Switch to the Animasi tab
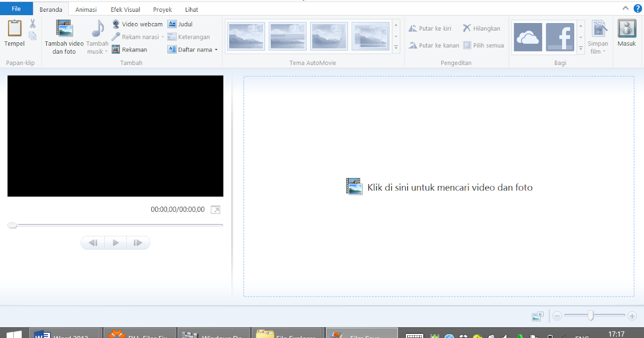This screenshot has width=644, height=338. click(x=86, y=10)
